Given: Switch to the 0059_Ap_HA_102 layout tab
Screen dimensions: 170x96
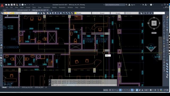Looking at the screenshot, I should pyautogui.click(x=27, y=87).
